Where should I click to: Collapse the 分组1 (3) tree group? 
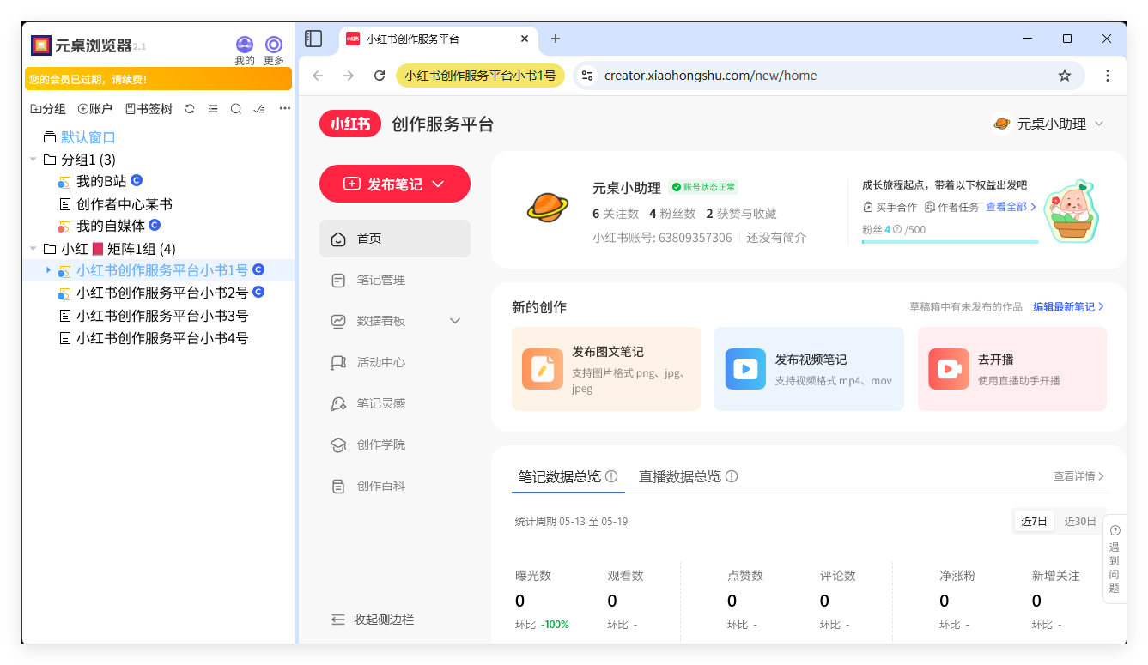(33, 160)
